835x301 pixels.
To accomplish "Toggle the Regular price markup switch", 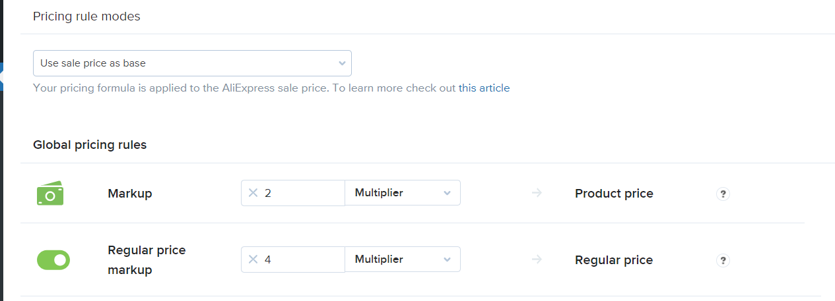I will click(x=53, y=260).
